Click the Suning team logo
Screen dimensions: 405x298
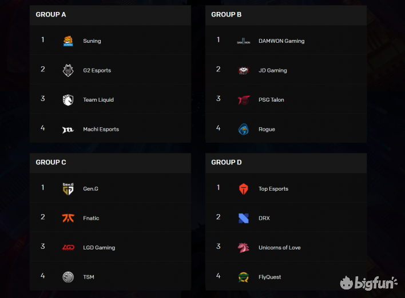click(68, 41)
